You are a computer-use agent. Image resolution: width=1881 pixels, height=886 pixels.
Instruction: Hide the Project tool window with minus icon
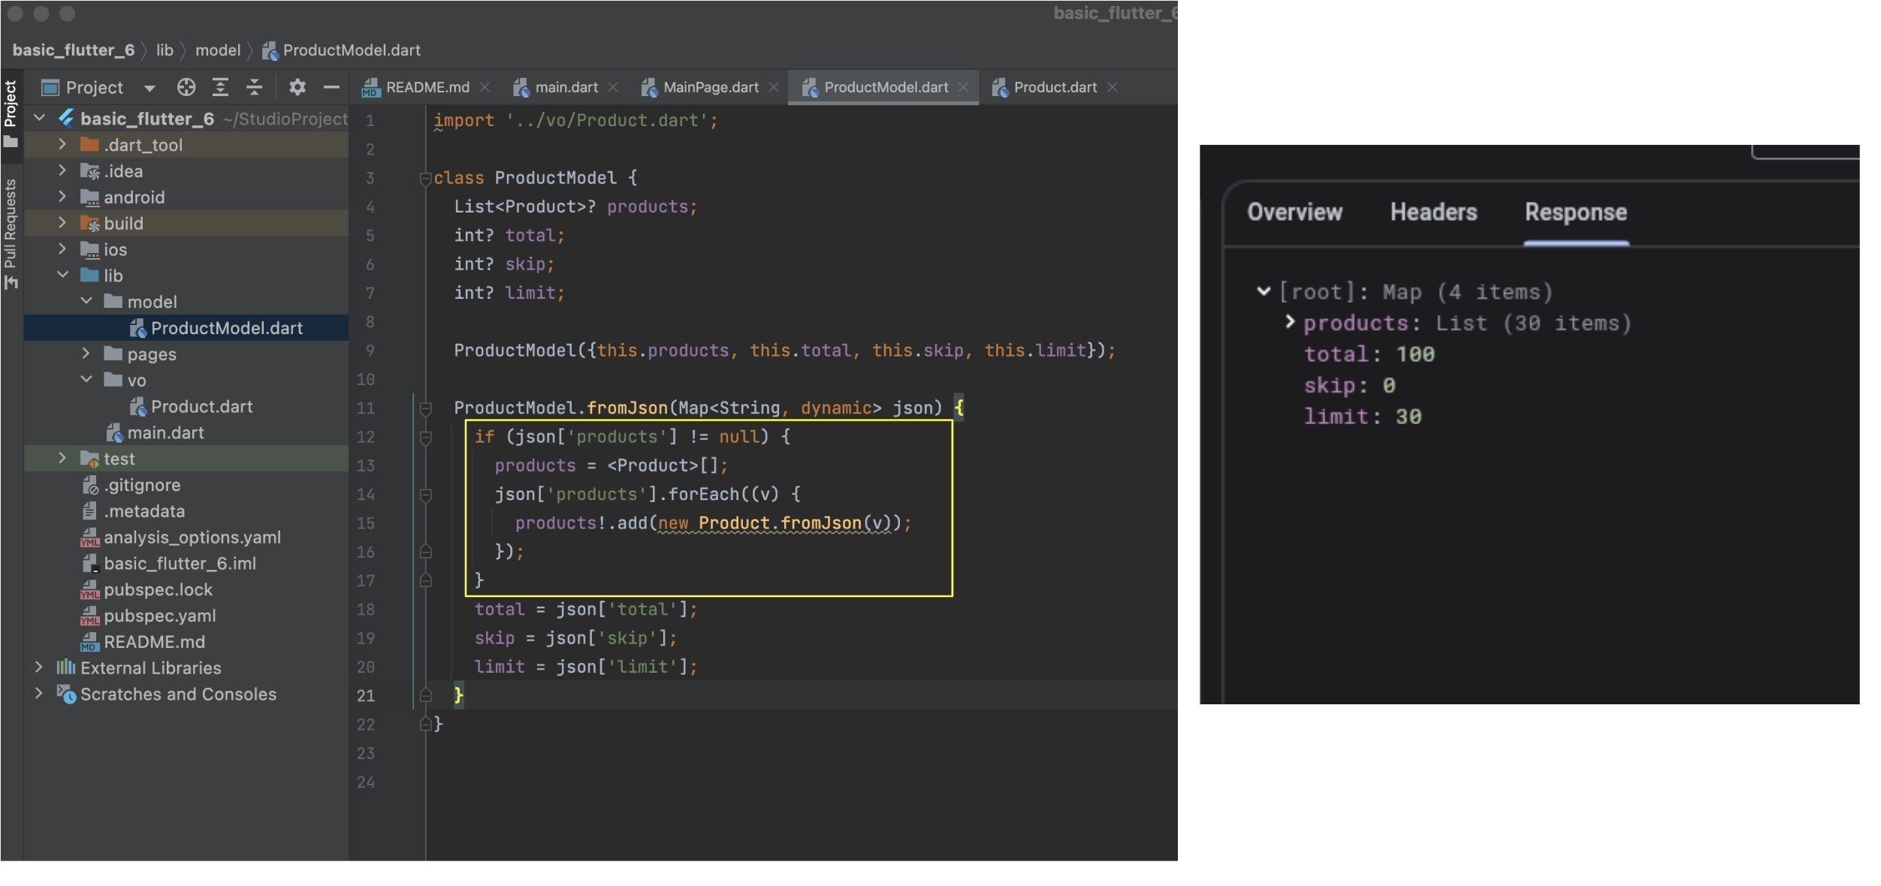331,88
